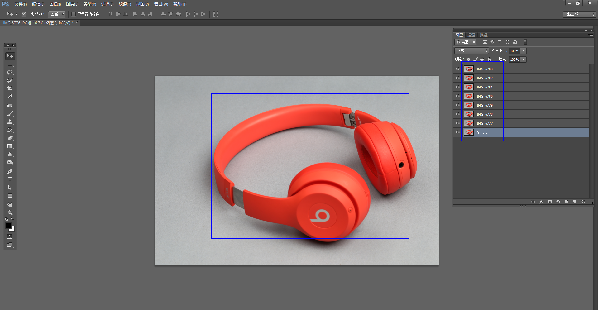This screenshot has width=598, height=310.
Task: Select the Horizontal Type tool
Action: (10, 179)
